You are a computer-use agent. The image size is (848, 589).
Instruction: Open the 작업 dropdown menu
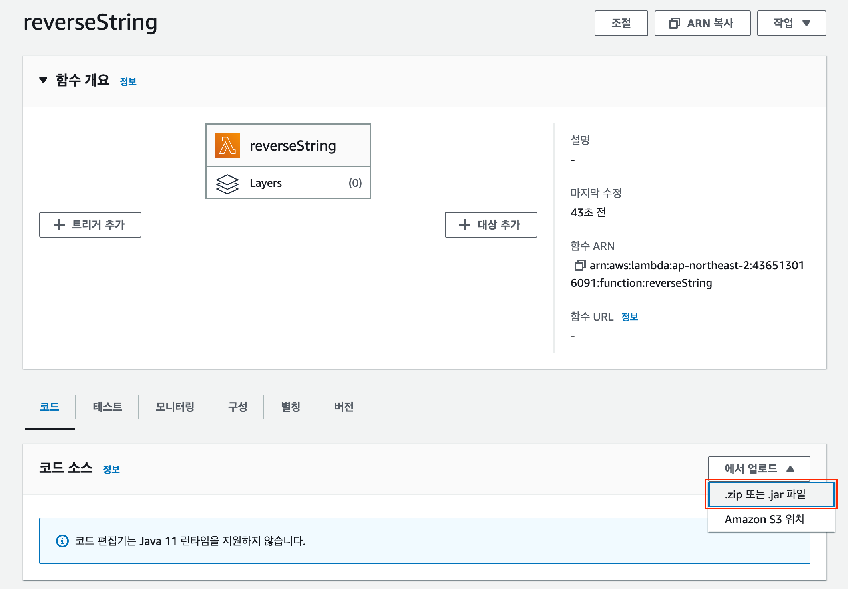click(x=791, y=23)
